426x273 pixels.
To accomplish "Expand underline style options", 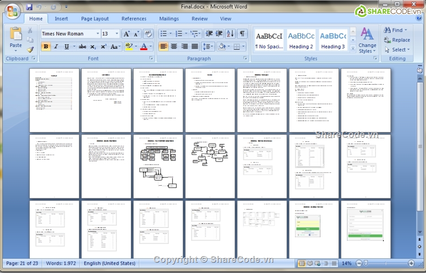I will tap(74, 47).
